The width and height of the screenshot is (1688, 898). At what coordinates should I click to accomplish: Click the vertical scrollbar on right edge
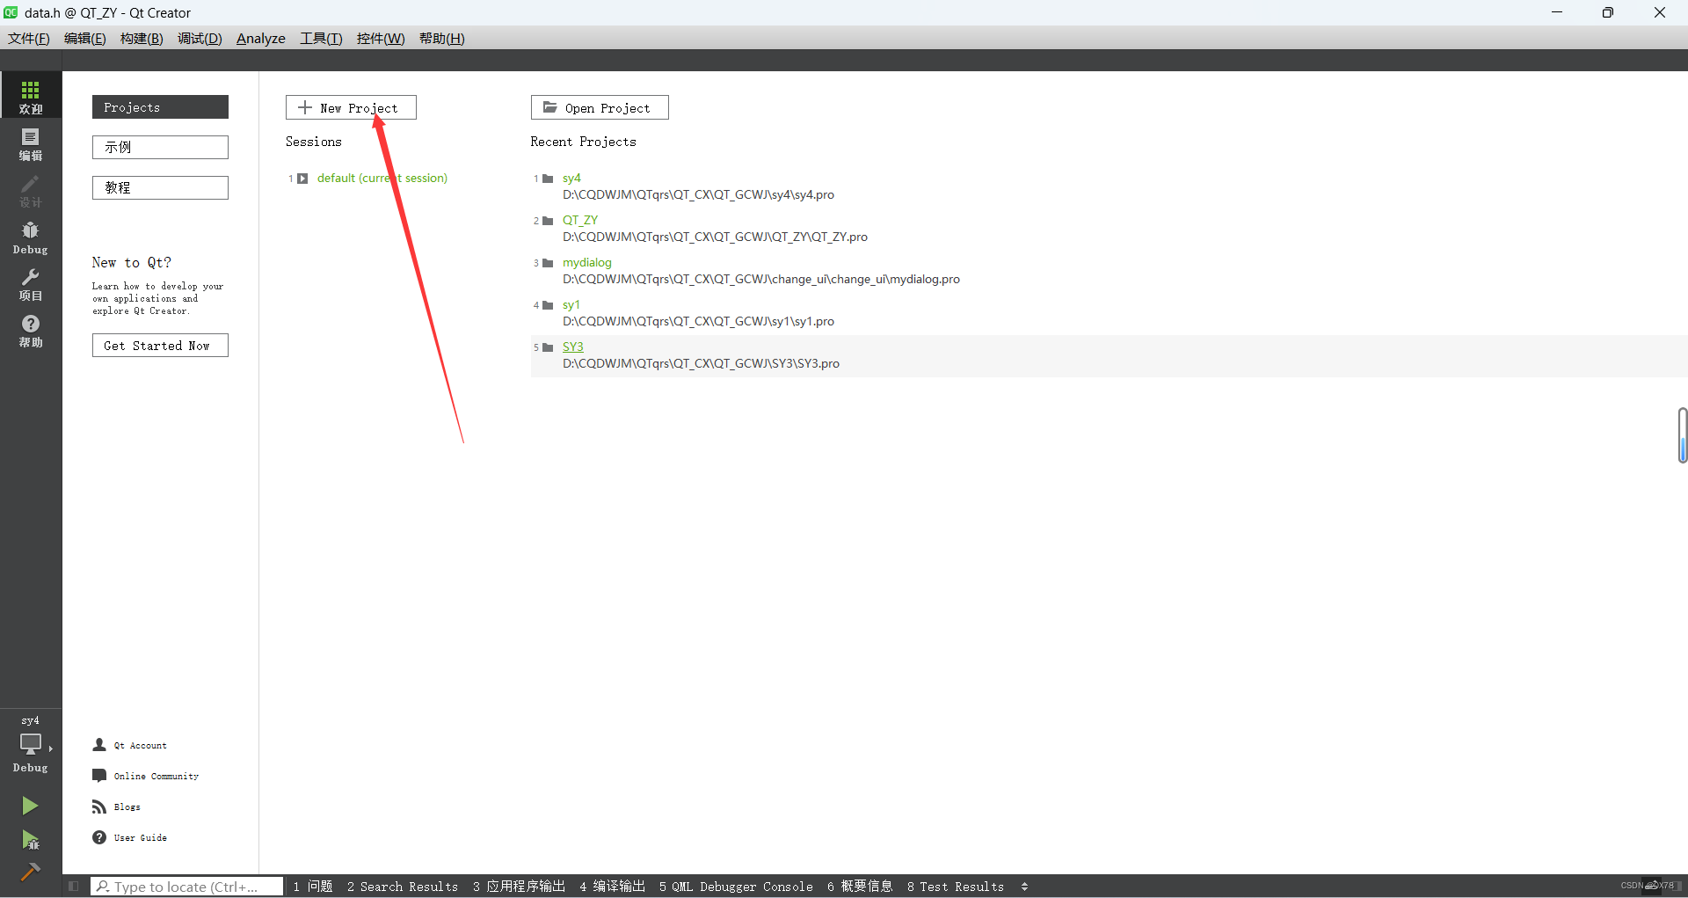click(x=1683, y=435)
